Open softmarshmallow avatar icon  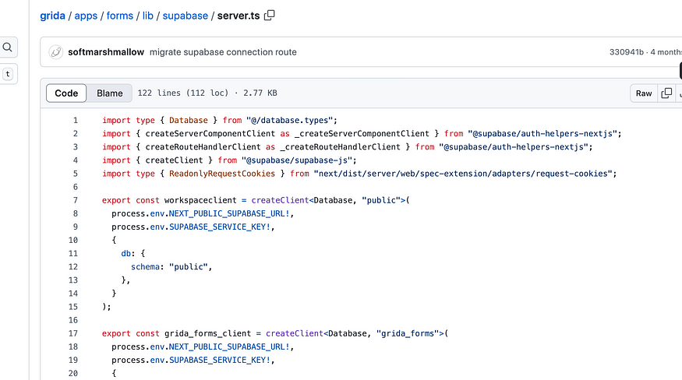55,52
